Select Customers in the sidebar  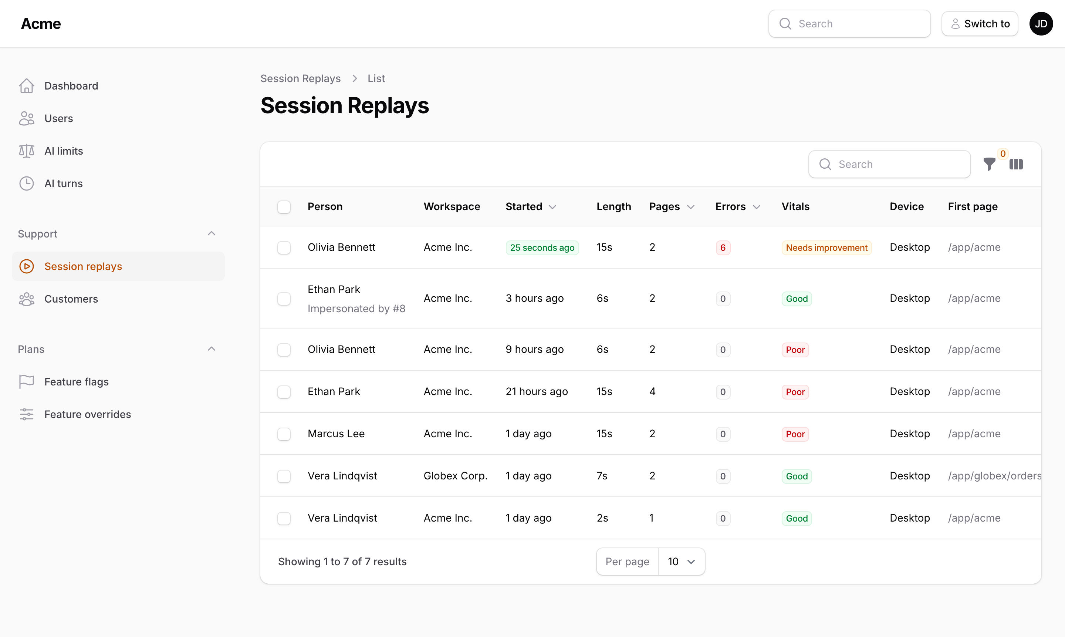118,299
